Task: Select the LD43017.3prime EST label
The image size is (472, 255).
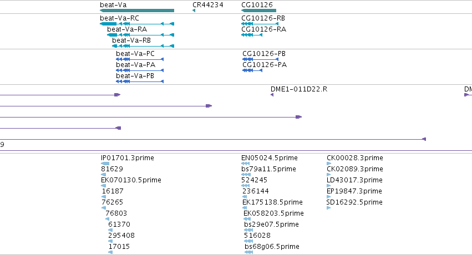Action: click(x=354, y=180)
